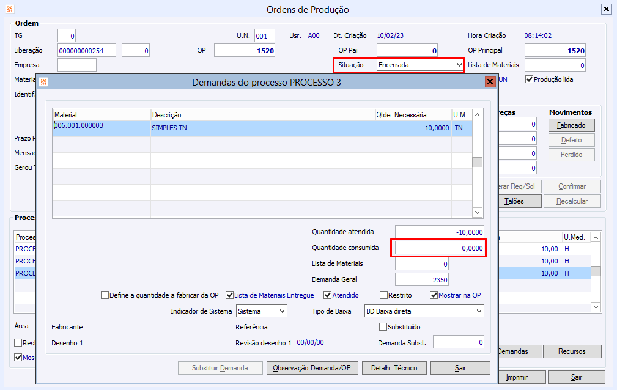This screenshot has height=390, width=617.
Task: Click the Quantidade atendida field
Action: coord(440,232)
